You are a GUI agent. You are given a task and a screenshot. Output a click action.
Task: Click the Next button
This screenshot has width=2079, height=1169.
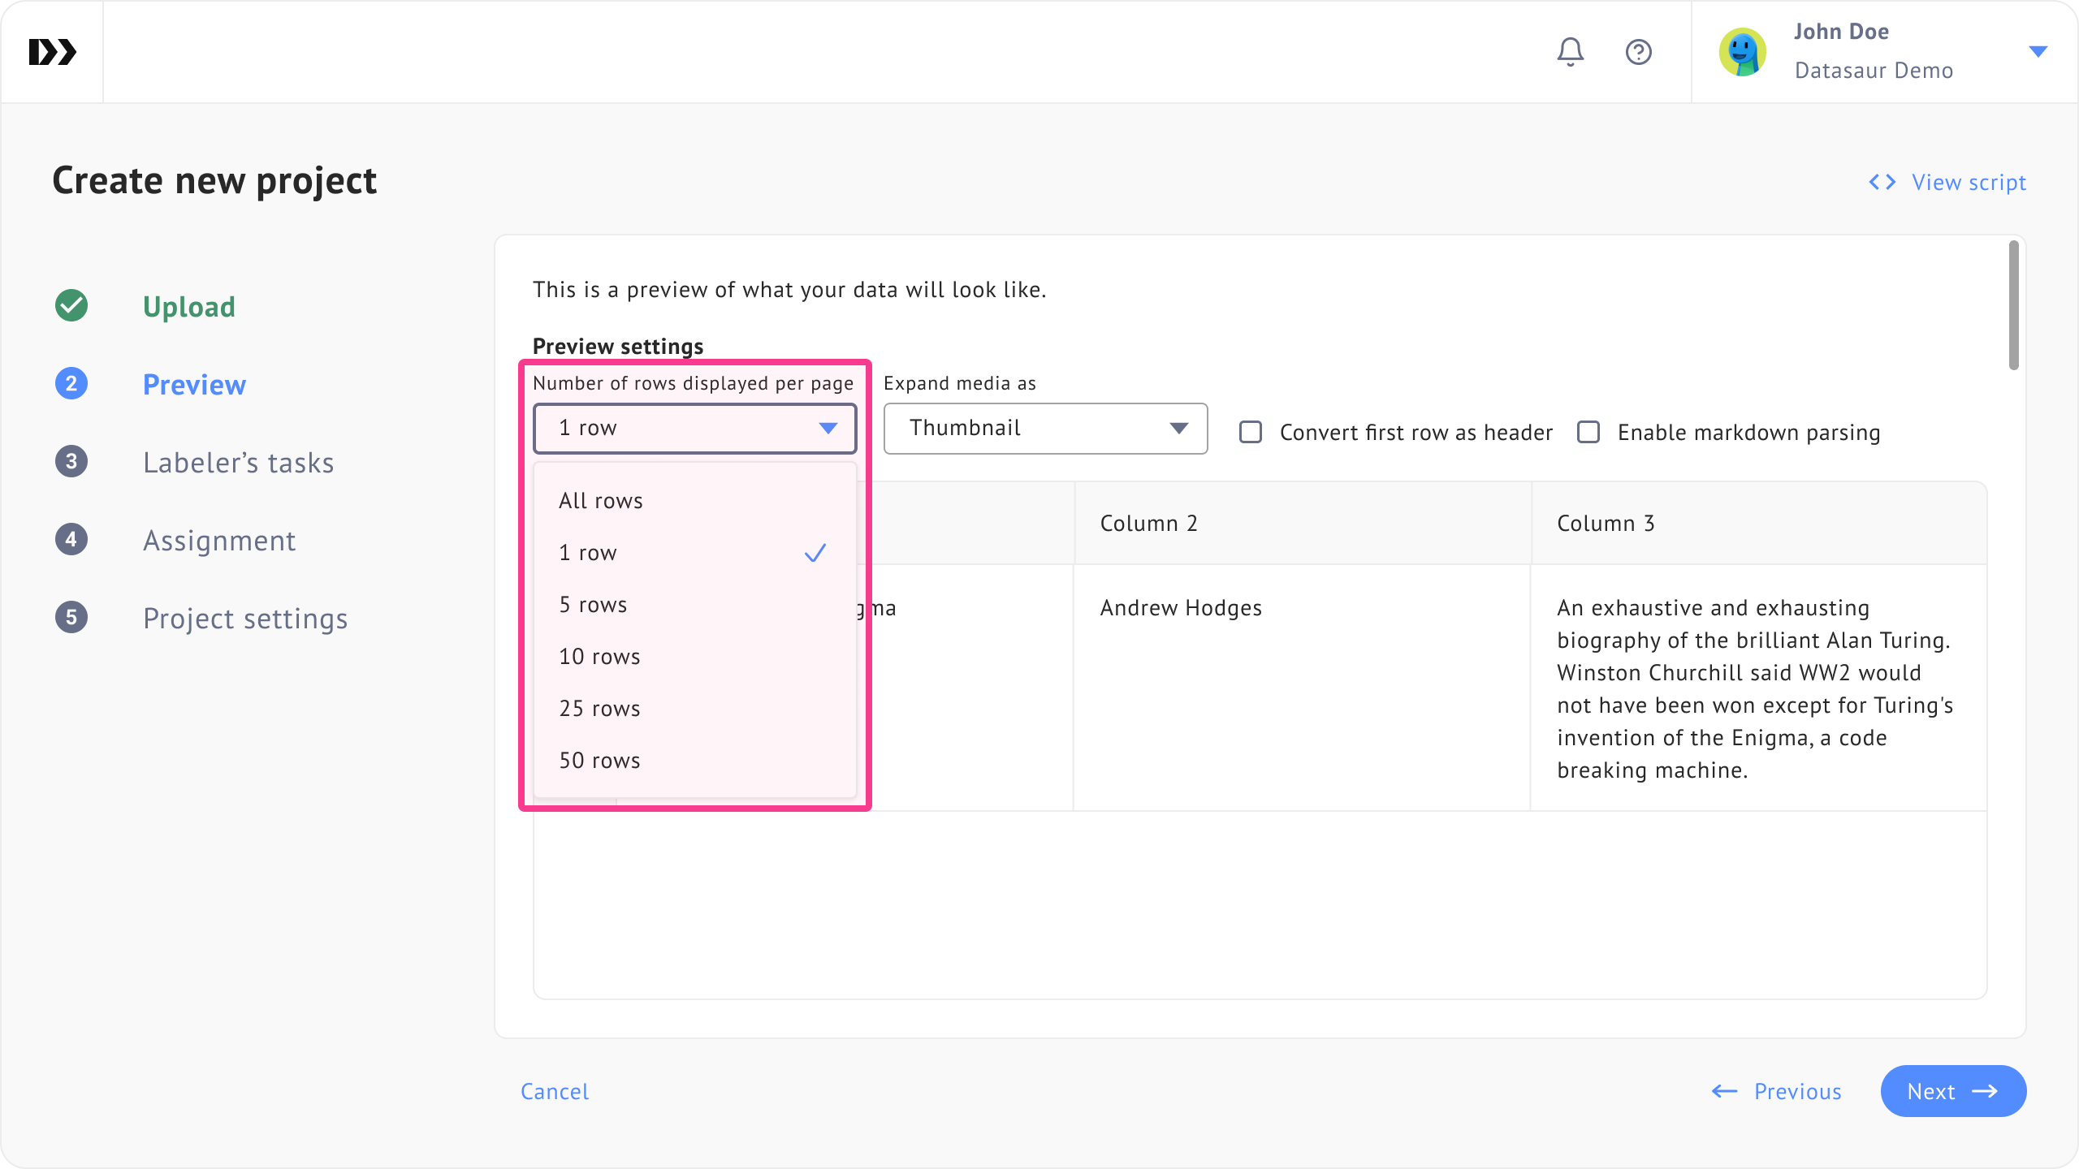pyautogui.click(x=1952, y=1091)
